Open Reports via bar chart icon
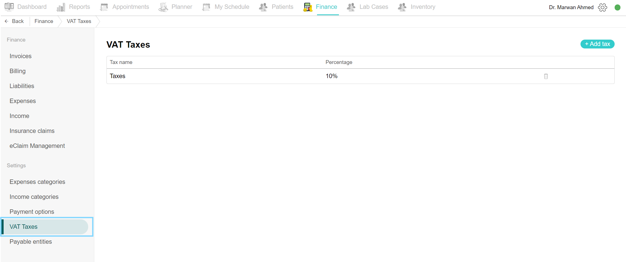The width and height of the screenshot is (626, 262). [x=61, y=7]
